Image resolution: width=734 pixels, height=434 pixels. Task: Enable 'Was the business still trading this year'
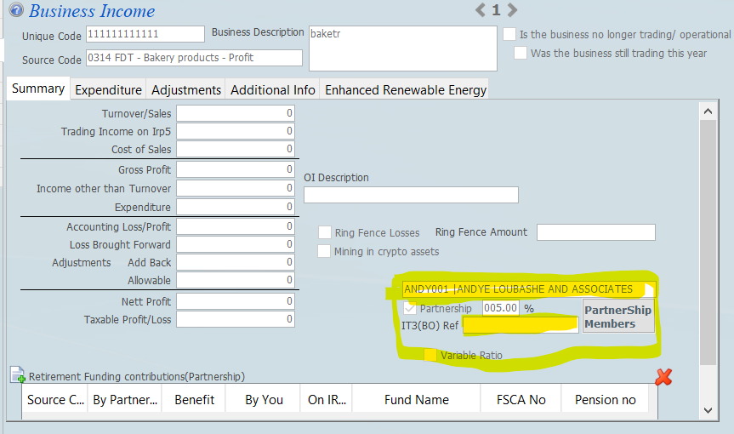[x=521, y=53]
